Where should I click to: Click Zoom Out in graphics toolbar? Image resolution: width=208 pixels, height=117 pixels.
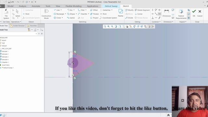click(112, 27)
